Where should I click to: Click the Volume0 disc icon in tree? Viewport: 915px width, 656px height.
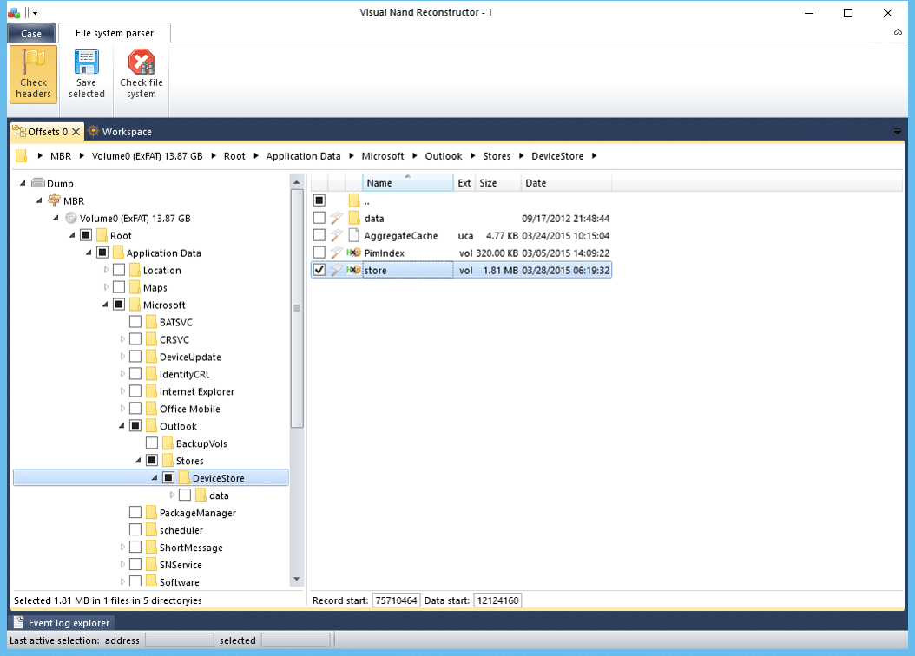(x=71, y=218)
